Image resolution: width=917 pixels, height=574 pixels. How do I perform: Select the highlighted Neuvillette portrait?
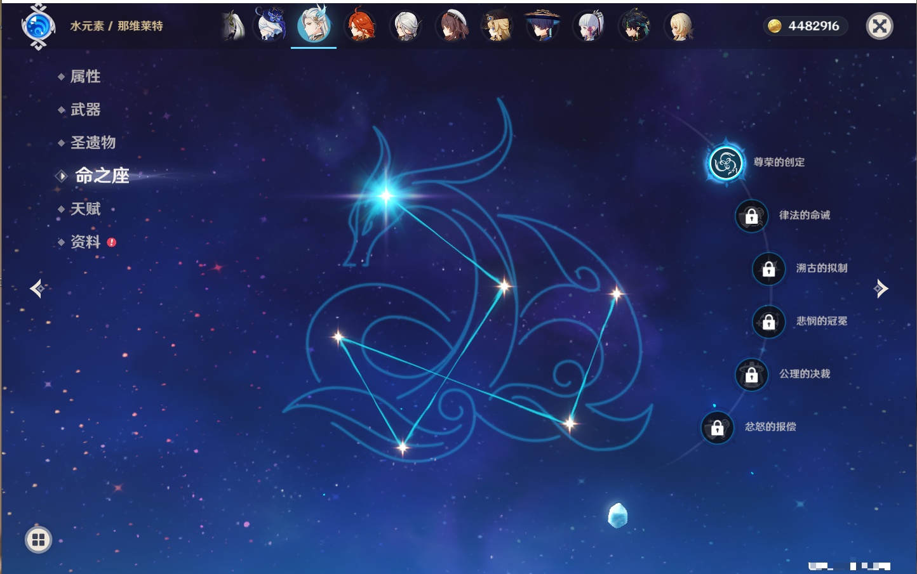click(x=314, y=25)
